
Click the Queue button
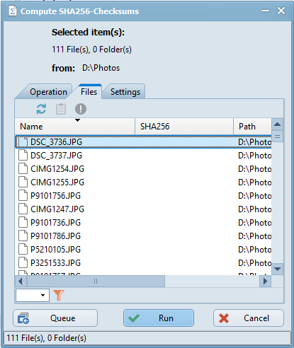click(55, 318)
